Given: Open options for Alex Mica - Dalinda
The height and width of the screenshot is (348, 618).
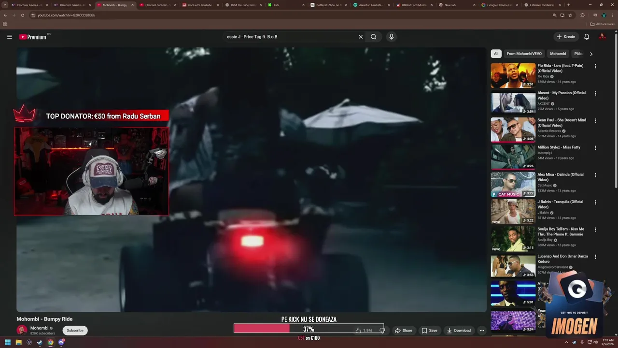Looking at the screenshot, I should (x=595, y=175).
